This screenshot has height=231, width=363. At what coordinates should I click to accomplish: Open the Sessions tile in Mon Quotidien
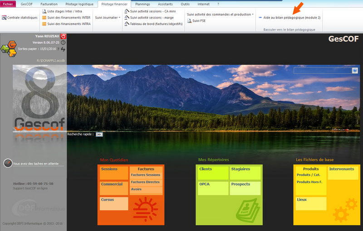(114, 174)
